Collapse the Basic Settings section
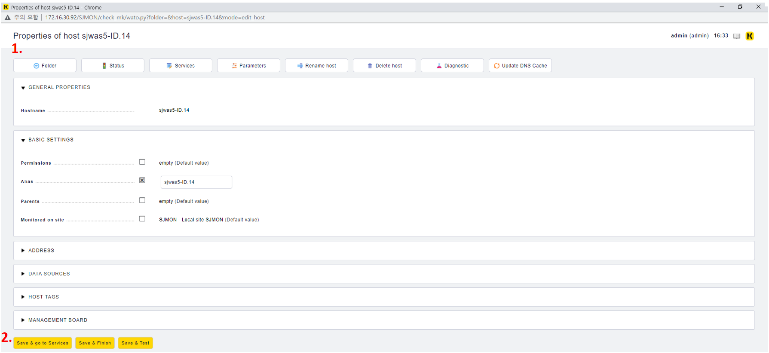 23,140
